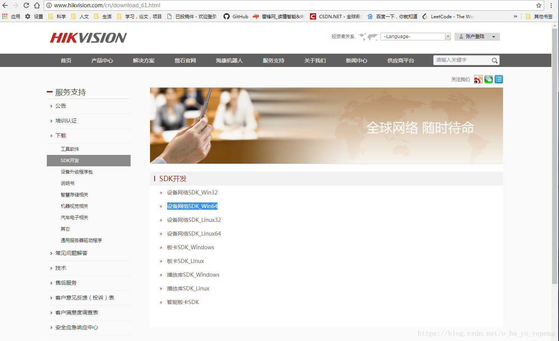
Task: Open the 其他书签 folder
Action: pos(539,16)
